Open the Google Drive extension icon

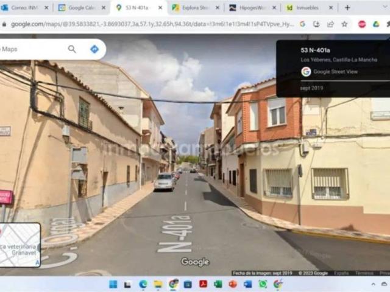[x=376, y=24]
